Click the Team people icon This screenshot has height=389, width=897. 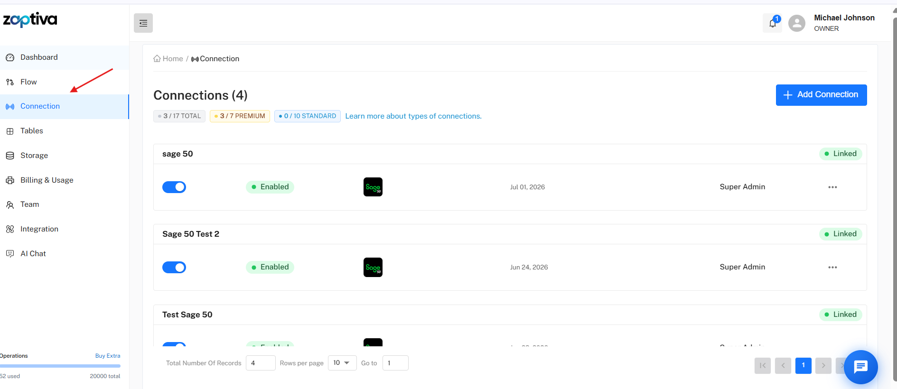[10, 205]
